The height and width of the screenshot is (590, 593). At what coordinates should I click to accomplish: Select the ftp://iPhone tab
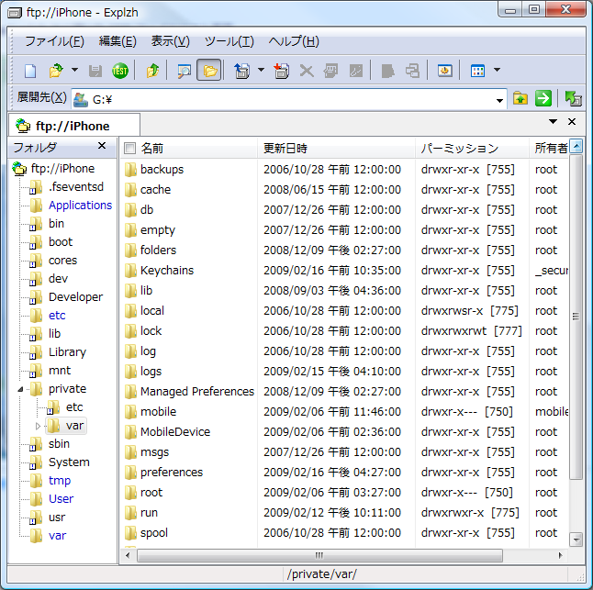pyautogui.click(x=74, y=126)
